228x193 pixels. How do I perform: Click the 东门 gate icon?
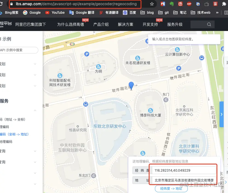[x=166, y=100]
